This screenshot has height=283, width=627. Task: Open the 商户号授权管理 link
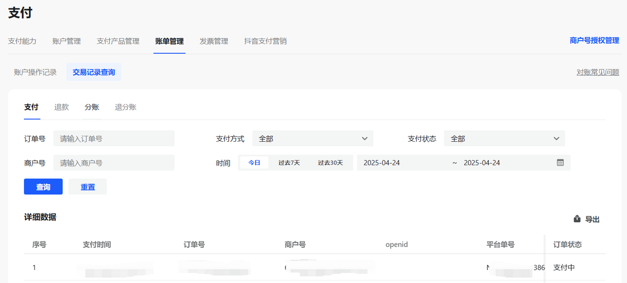(594, 41)
